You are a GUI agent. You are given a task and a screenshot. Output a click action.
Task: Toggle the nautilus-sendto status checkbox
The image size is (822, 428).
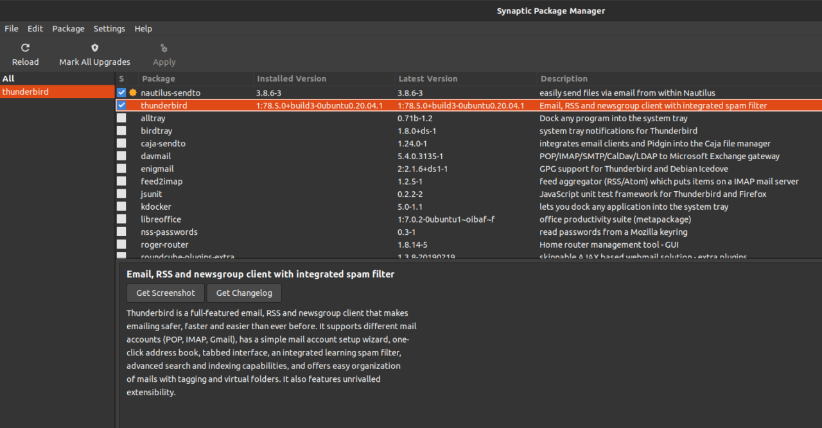(x=121, y=93)
